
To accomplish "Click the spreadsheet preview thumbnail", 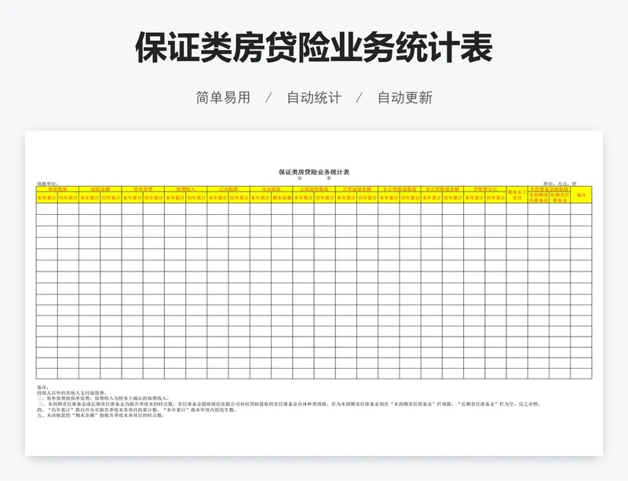I will pyautogui.click(x=314, y=293).
